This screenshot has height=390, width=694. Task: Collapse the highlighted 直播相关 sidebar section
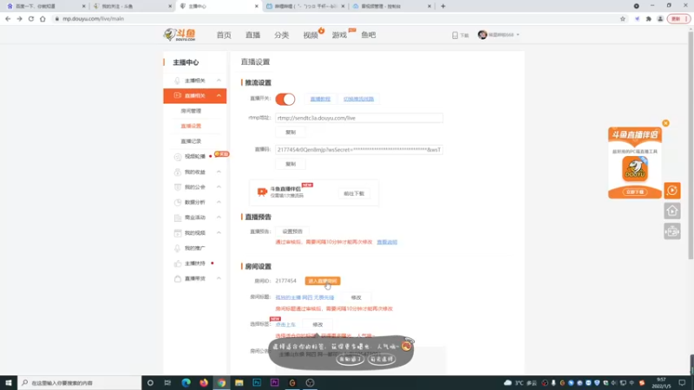pos(219,95)
